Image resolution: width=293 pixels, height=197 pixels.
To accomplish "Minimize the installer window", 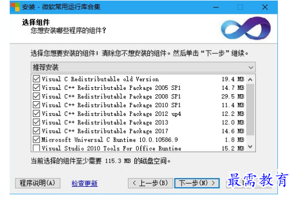I will click(216, 7).
